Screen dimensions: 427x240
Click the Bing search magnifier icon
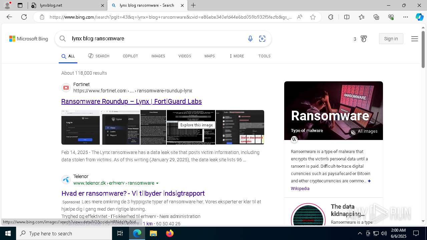click(x=62, y=39)
